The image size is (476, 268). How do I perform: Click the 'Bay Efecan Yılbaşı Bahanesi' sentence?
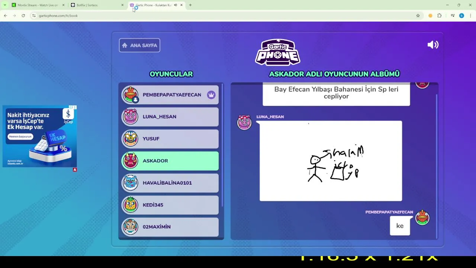click(x=336, y=93)
